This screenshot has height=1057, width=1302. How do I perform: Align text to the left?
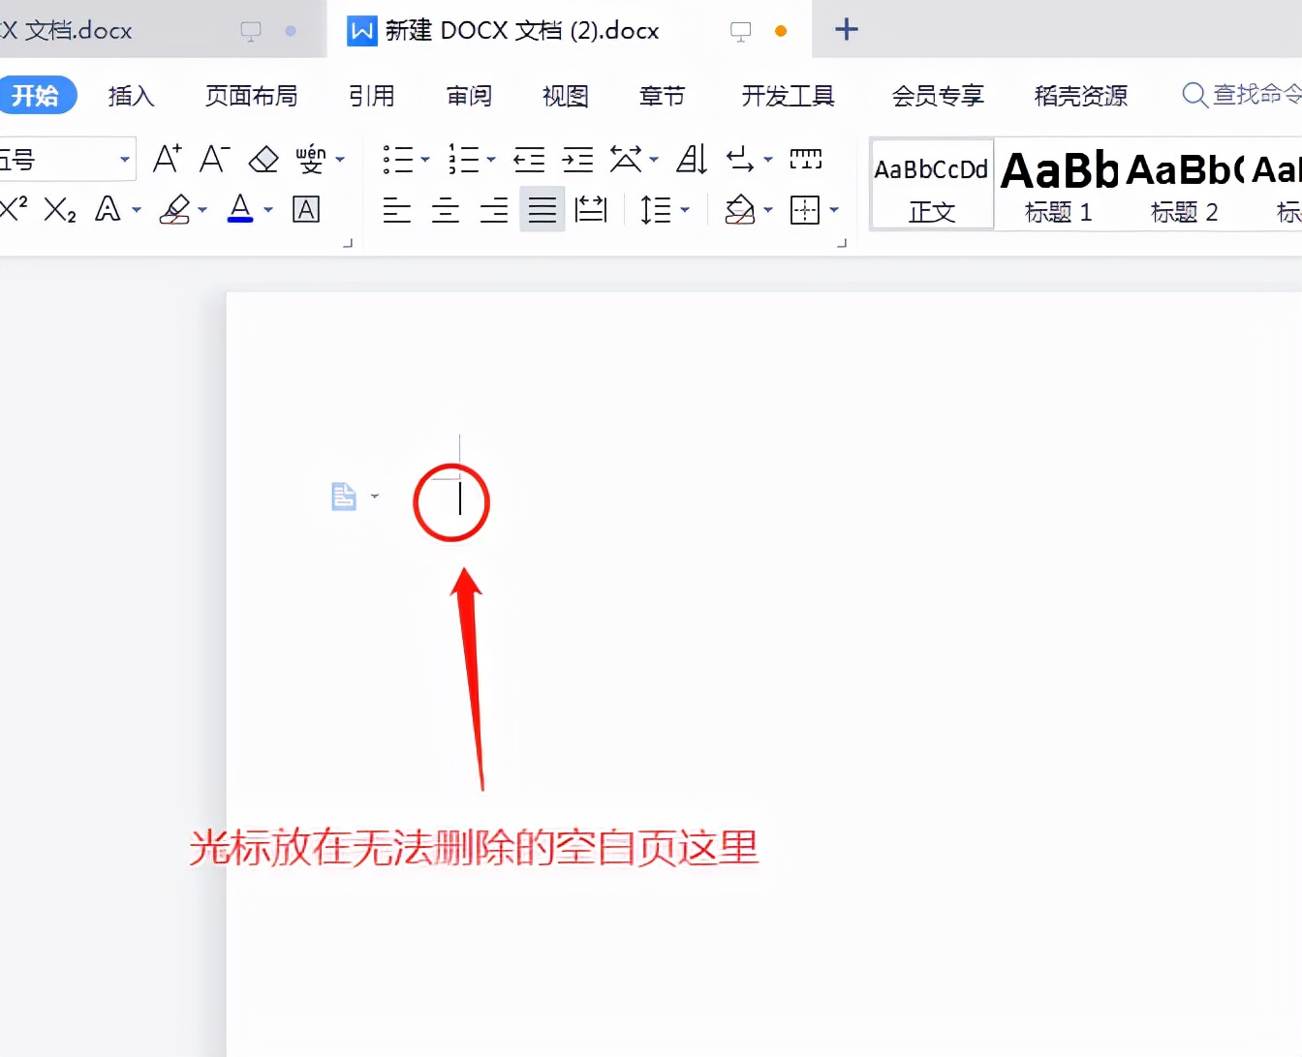[x=397, y=210]
